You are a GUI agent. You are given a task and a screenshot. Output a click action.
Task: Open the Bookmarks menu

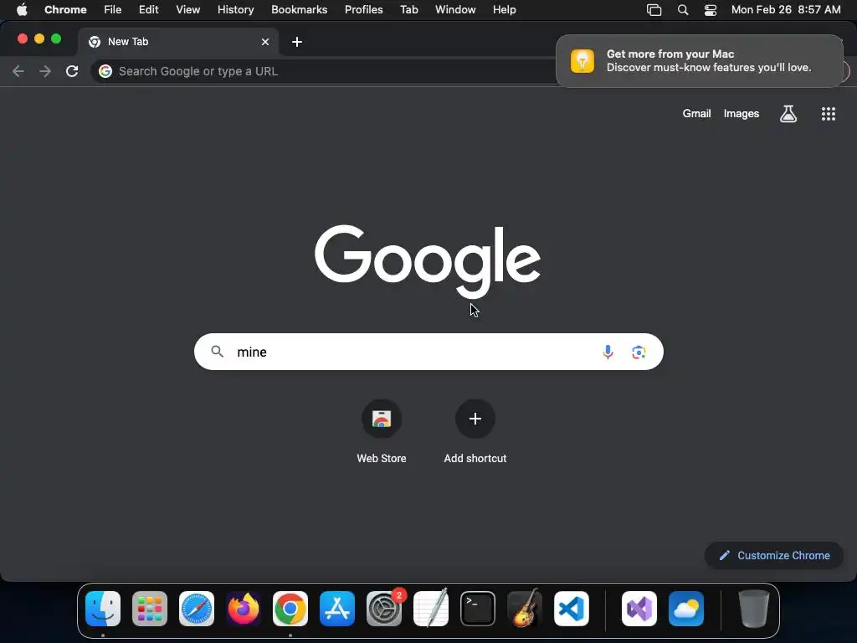pyautogui.click(x=299, y=10)
